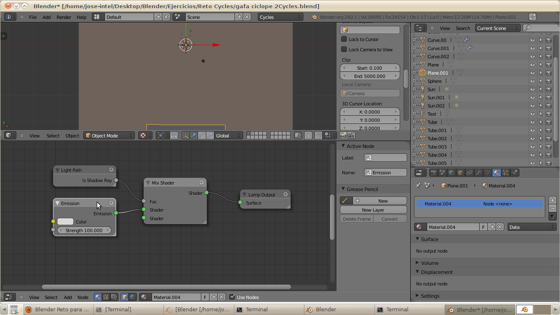Adjust the Emission Strength 100.000 field
Screen dimensions: 560x315
[84, 230]
